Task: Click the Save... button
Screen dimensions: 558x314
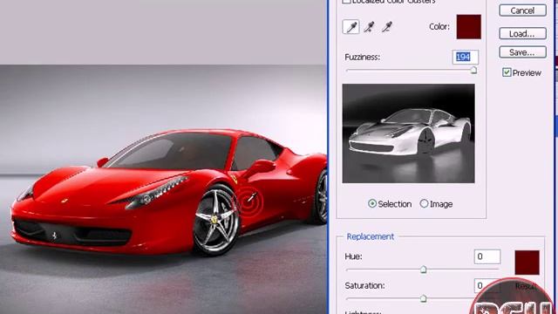Action: pos(522,52)
